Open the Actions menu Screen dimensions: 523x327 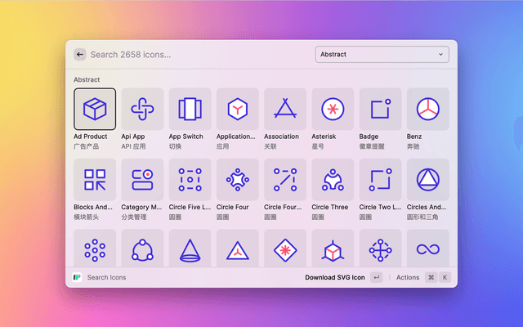tap(408, 278)
